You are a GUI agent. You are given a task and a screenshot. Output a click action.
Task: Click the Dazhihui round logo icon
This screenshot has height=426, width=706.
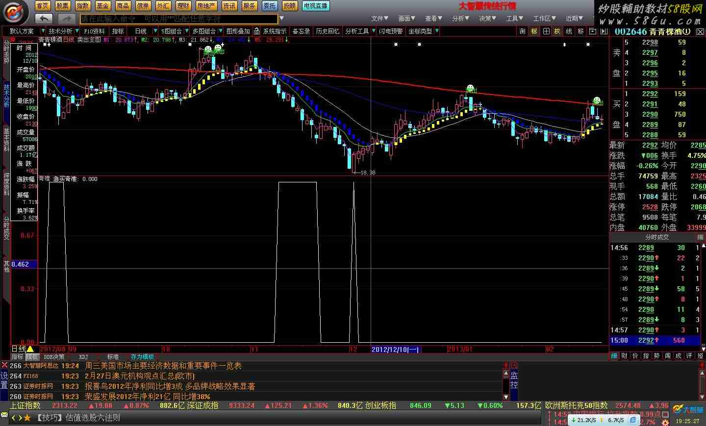[15, 12]
